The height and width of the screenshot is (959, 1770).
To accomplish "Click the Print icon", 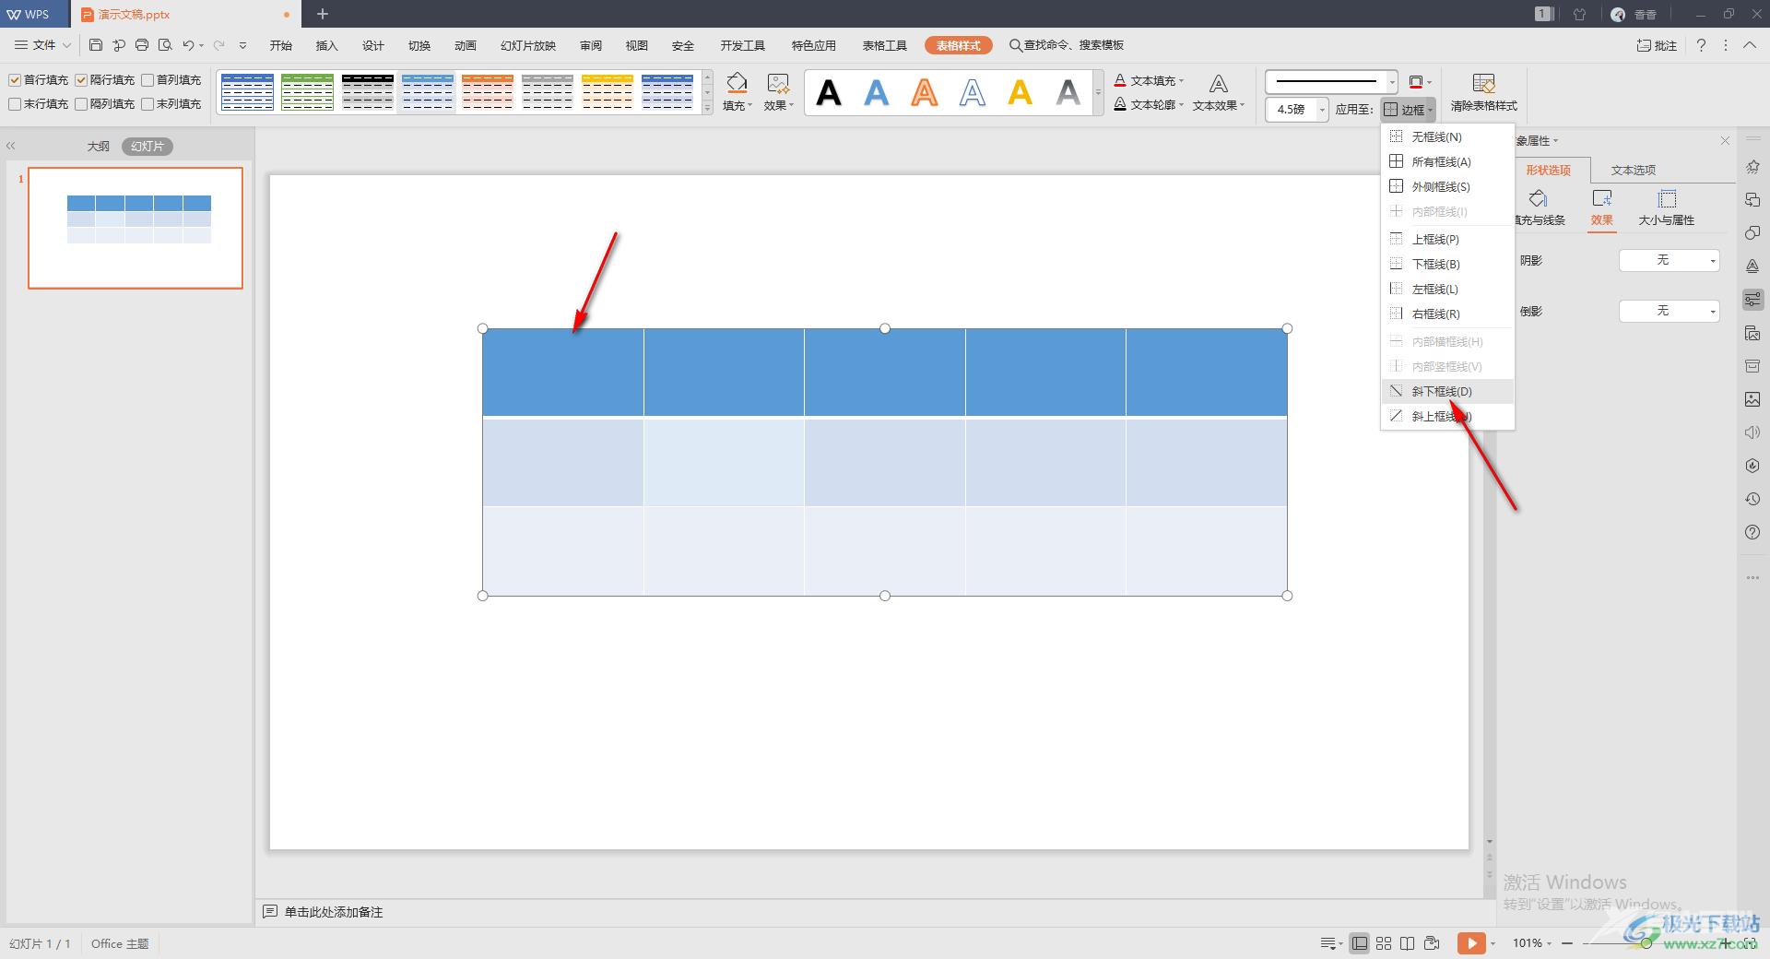I will (142, 45).
